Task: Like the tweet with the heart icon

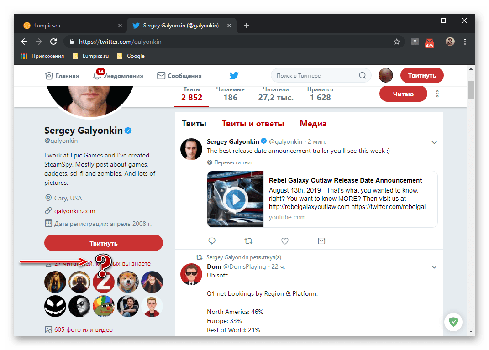Action: click(284, 240)
